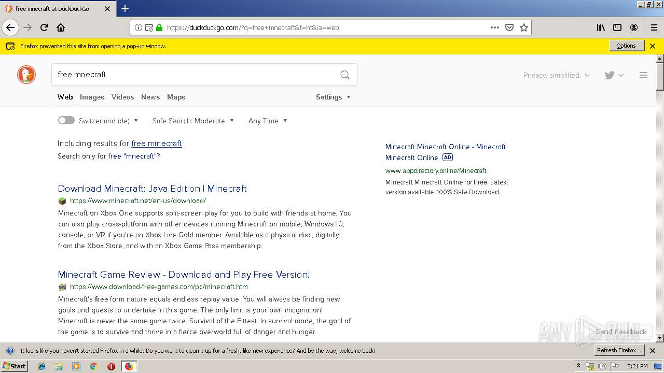Toggle the Switzerland region switch
664x373 pixels.
66,120
